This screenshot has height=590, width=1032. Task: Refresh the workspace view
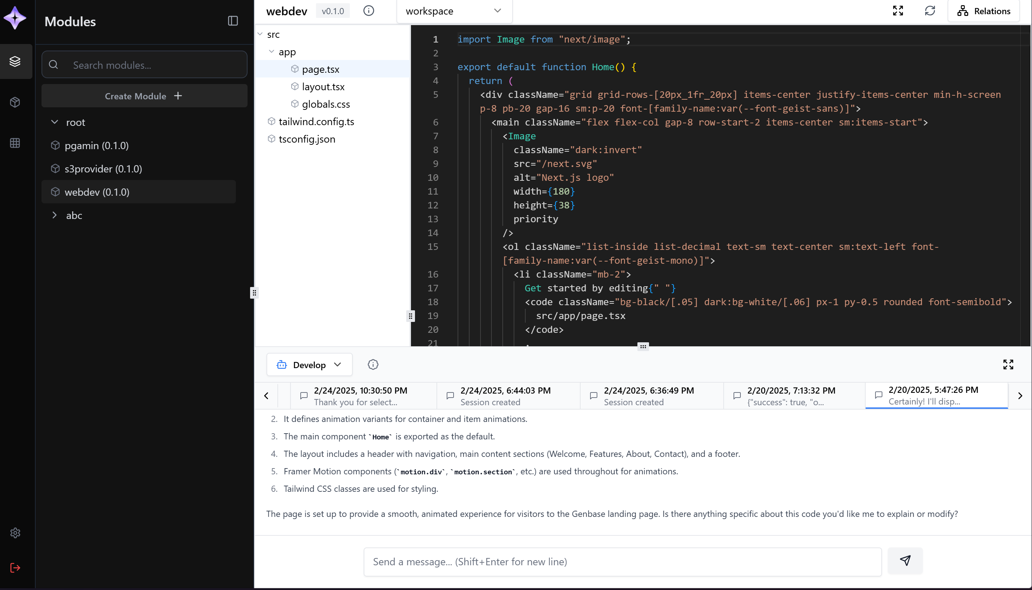click(930, 11)
